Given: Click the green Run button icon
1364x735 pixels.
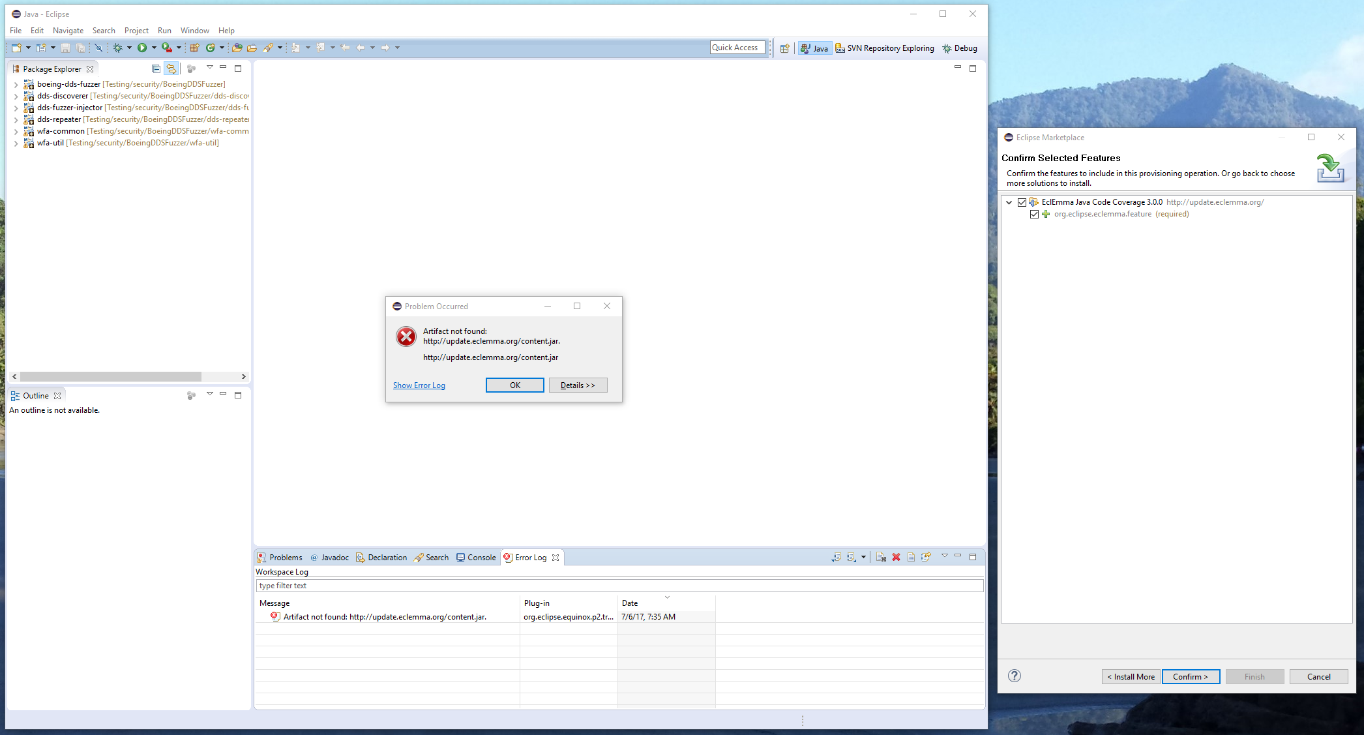Looking at the screenshot, I should 142,48.
